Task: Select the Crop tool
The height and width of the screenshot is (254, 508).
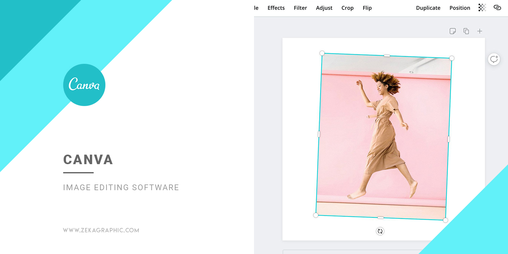Action: 347,8
